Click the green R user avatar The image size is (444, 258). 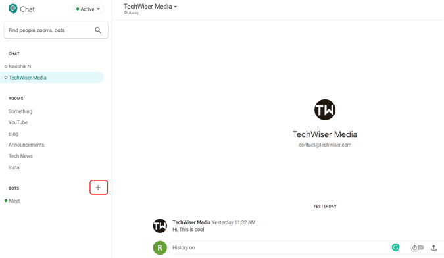pyautogui.click(x=160, y=248)
